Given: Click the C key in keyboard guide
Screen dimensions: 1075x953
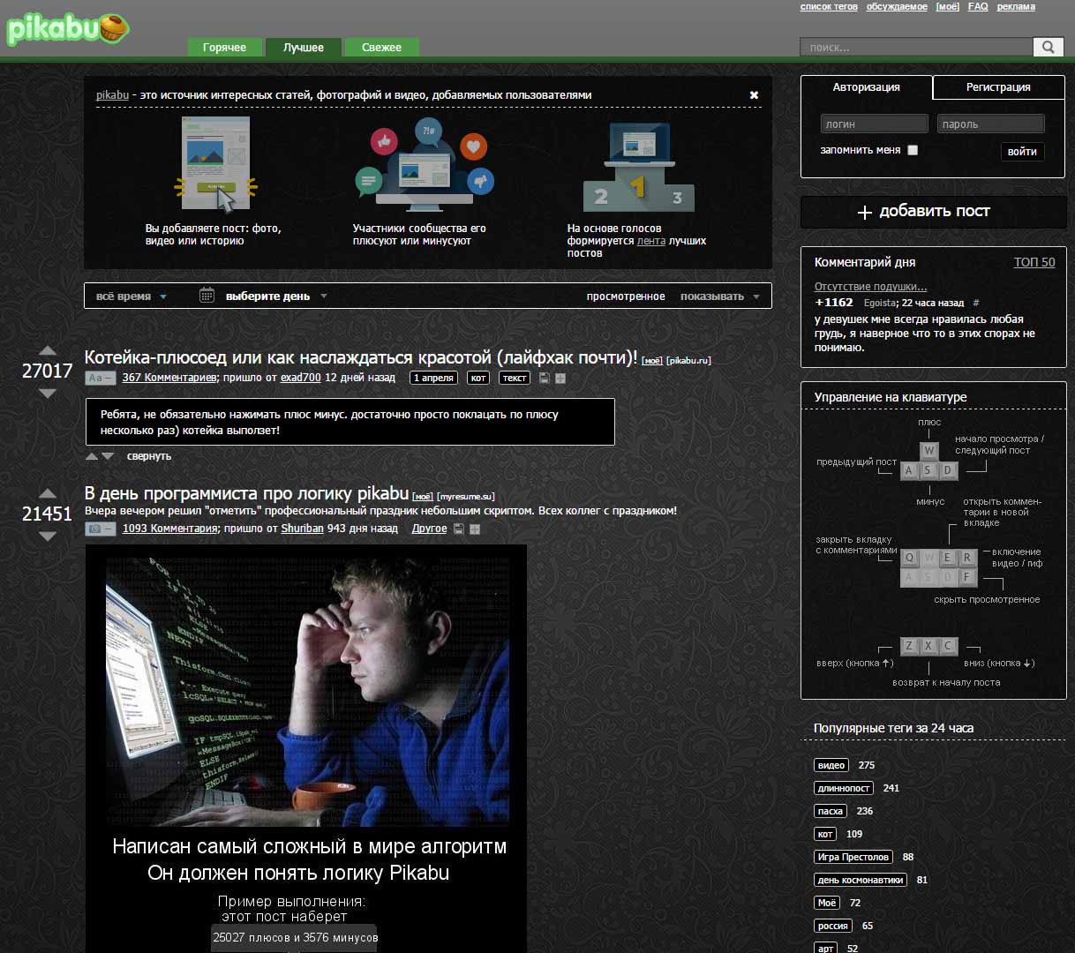Looking at the screenshot, I should point(948,646).
